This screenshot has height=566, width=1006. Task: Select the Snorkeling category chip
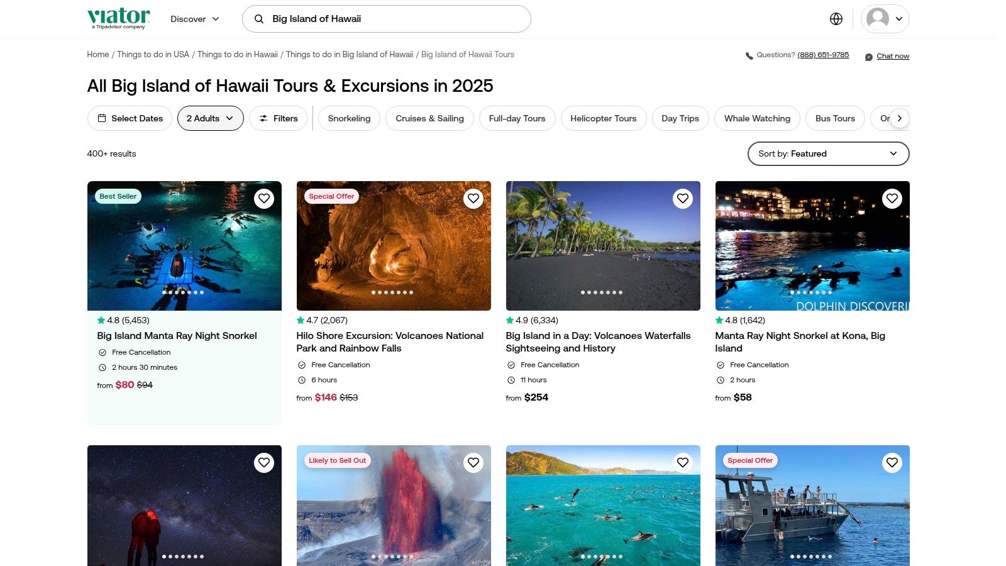pyautogui.click(x=349, y=118)
